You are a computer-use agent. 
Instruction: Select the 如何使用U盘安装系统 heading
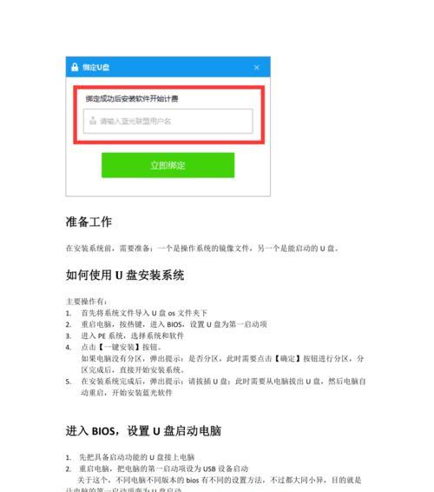[x=125, y=276]
